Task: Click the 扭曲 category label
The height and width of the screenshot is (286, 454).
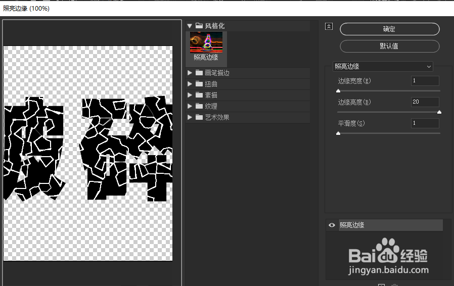Action: point(211,84)
